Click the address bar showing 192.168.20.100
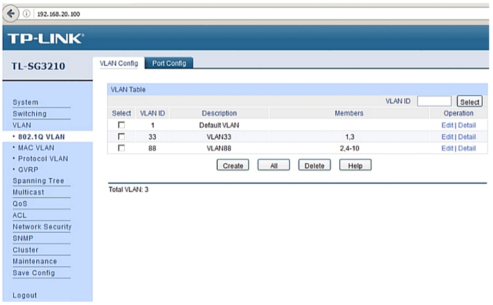Screen dimensions: 493x305 tap(59, 14)
